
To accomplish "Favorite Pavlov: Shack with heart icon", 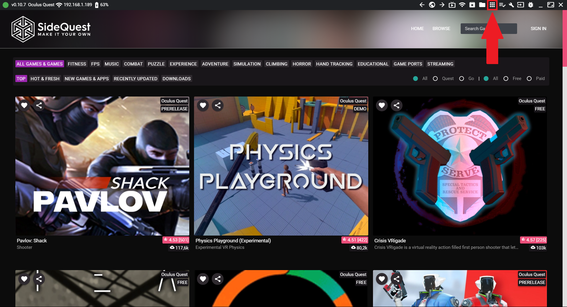I will (24, 105).
